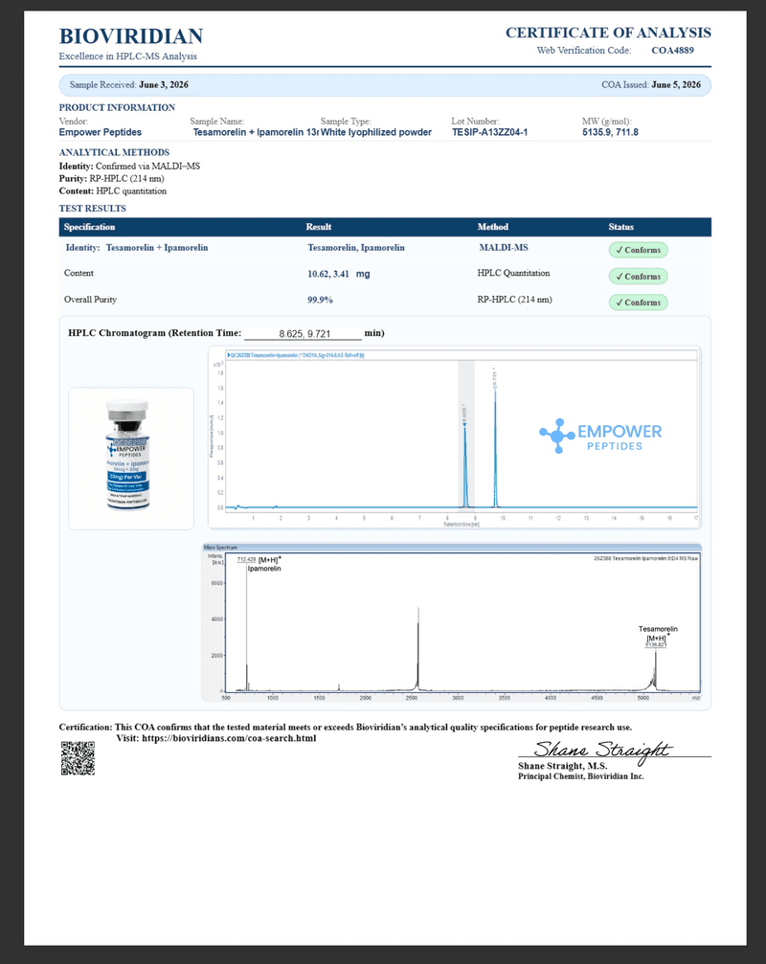Image resolution: width=766 pixels, height=964 pixels.
Task: Click the RP-HPLC (214 nm) method cell
Action: click(x=514, y=300)
